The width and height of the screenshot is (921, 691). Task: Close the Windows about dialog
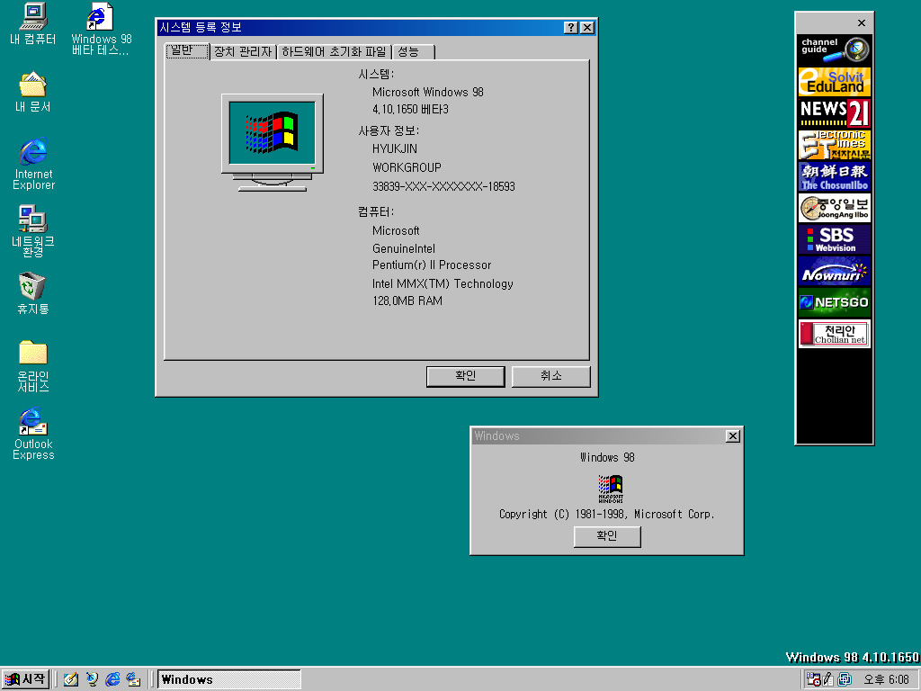click(732, 436)
